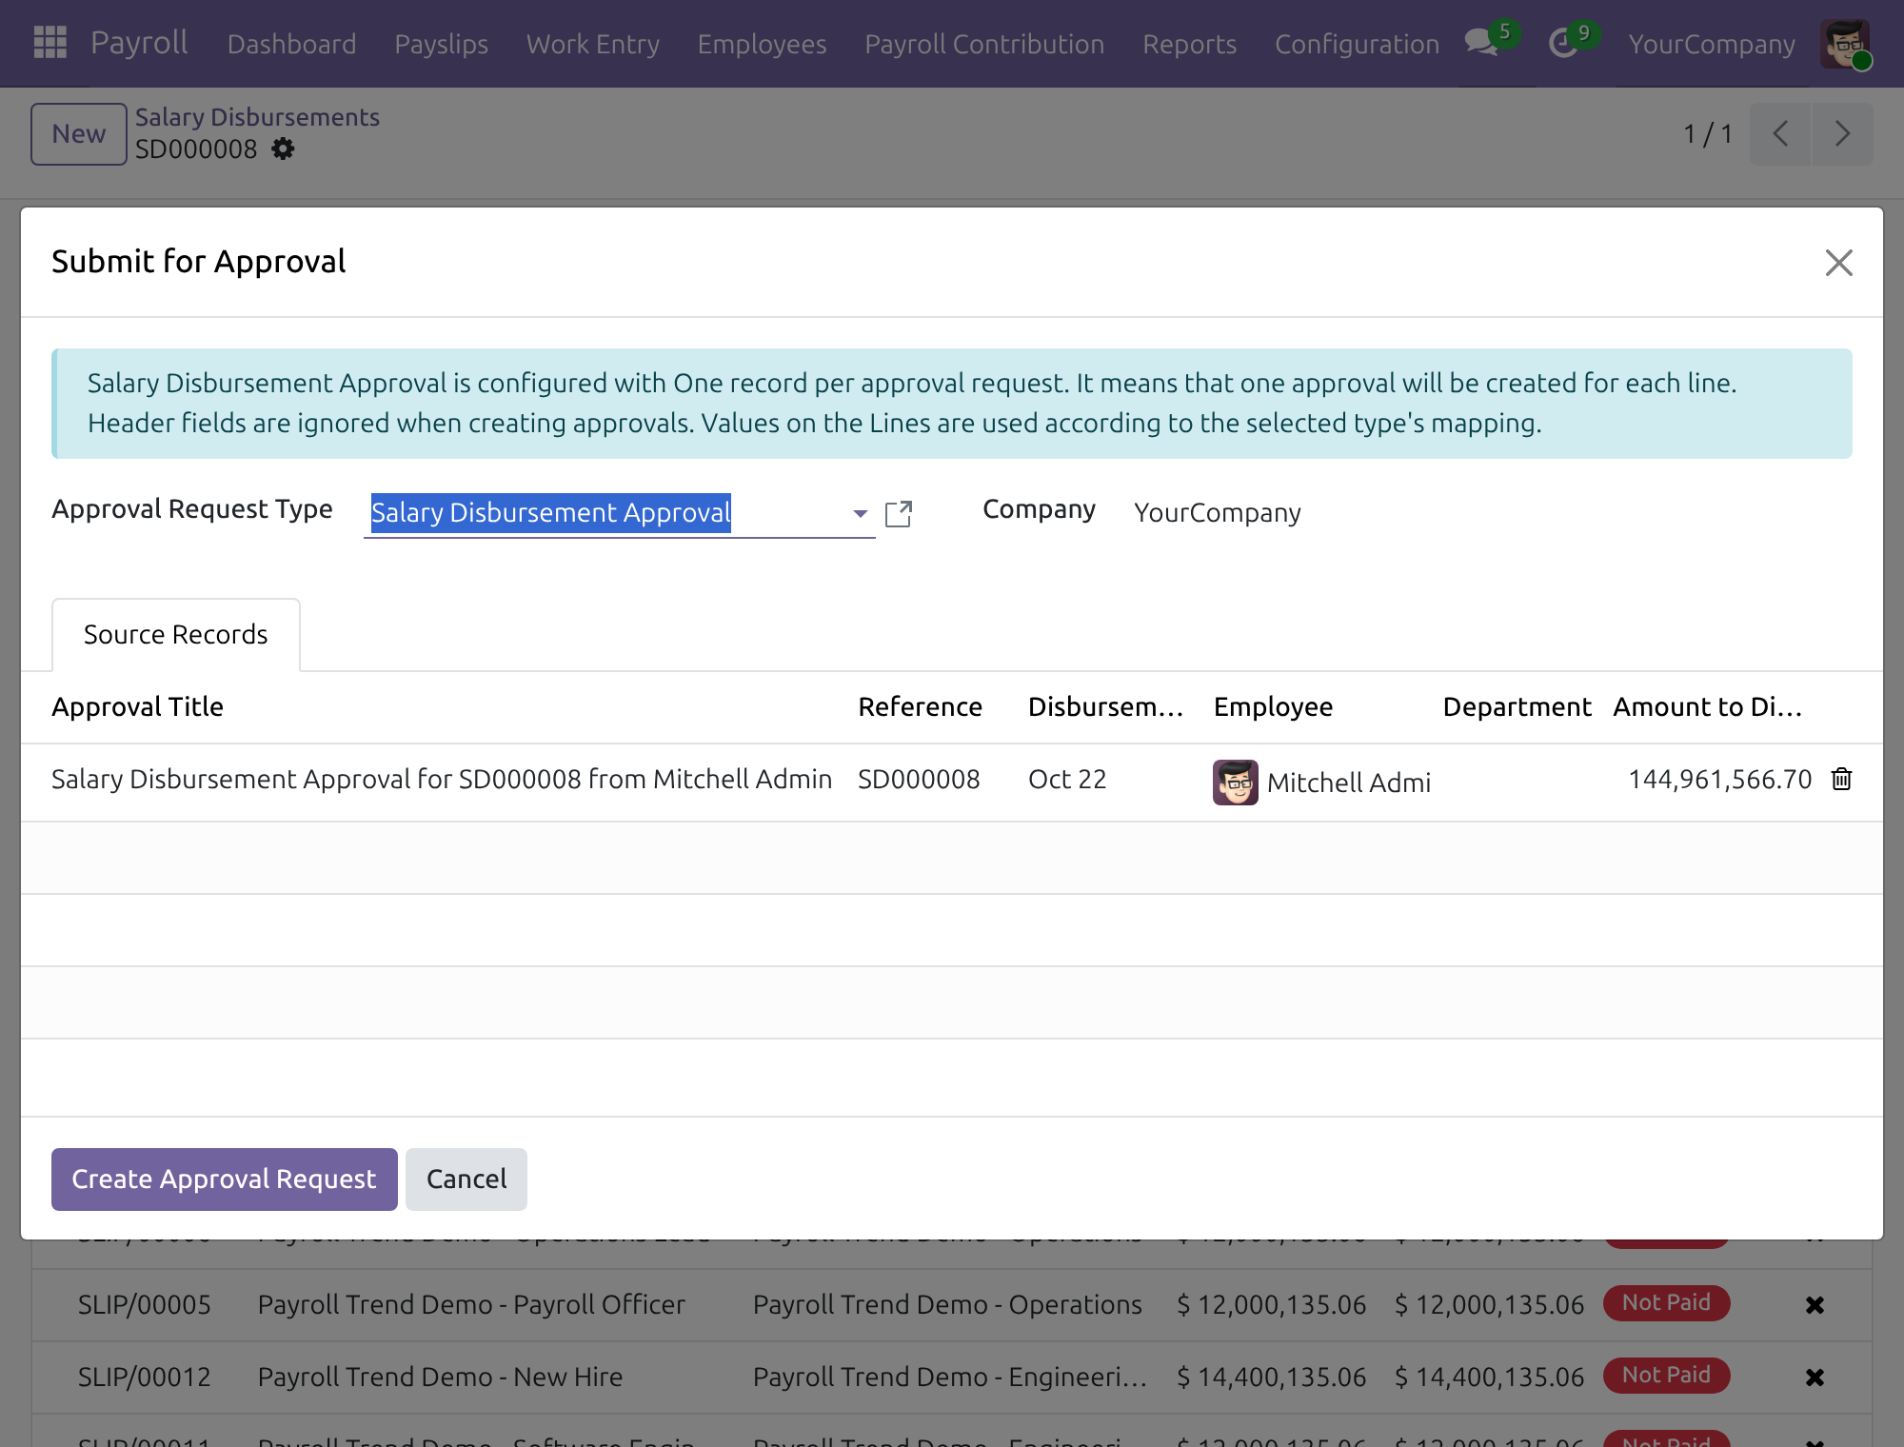Open the SD000008 gear actions menu
Screen dimensions: 1904x1447
(x=283, y=149)
